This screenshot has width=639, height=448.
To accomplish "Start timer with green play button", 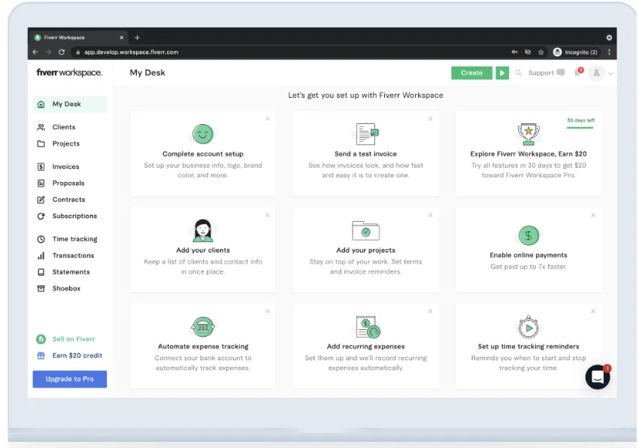I will (x=502, y=73).
